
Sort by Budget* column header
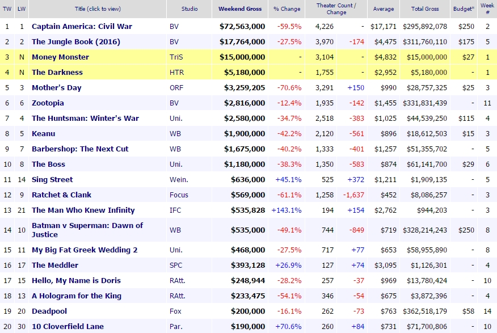464,9
